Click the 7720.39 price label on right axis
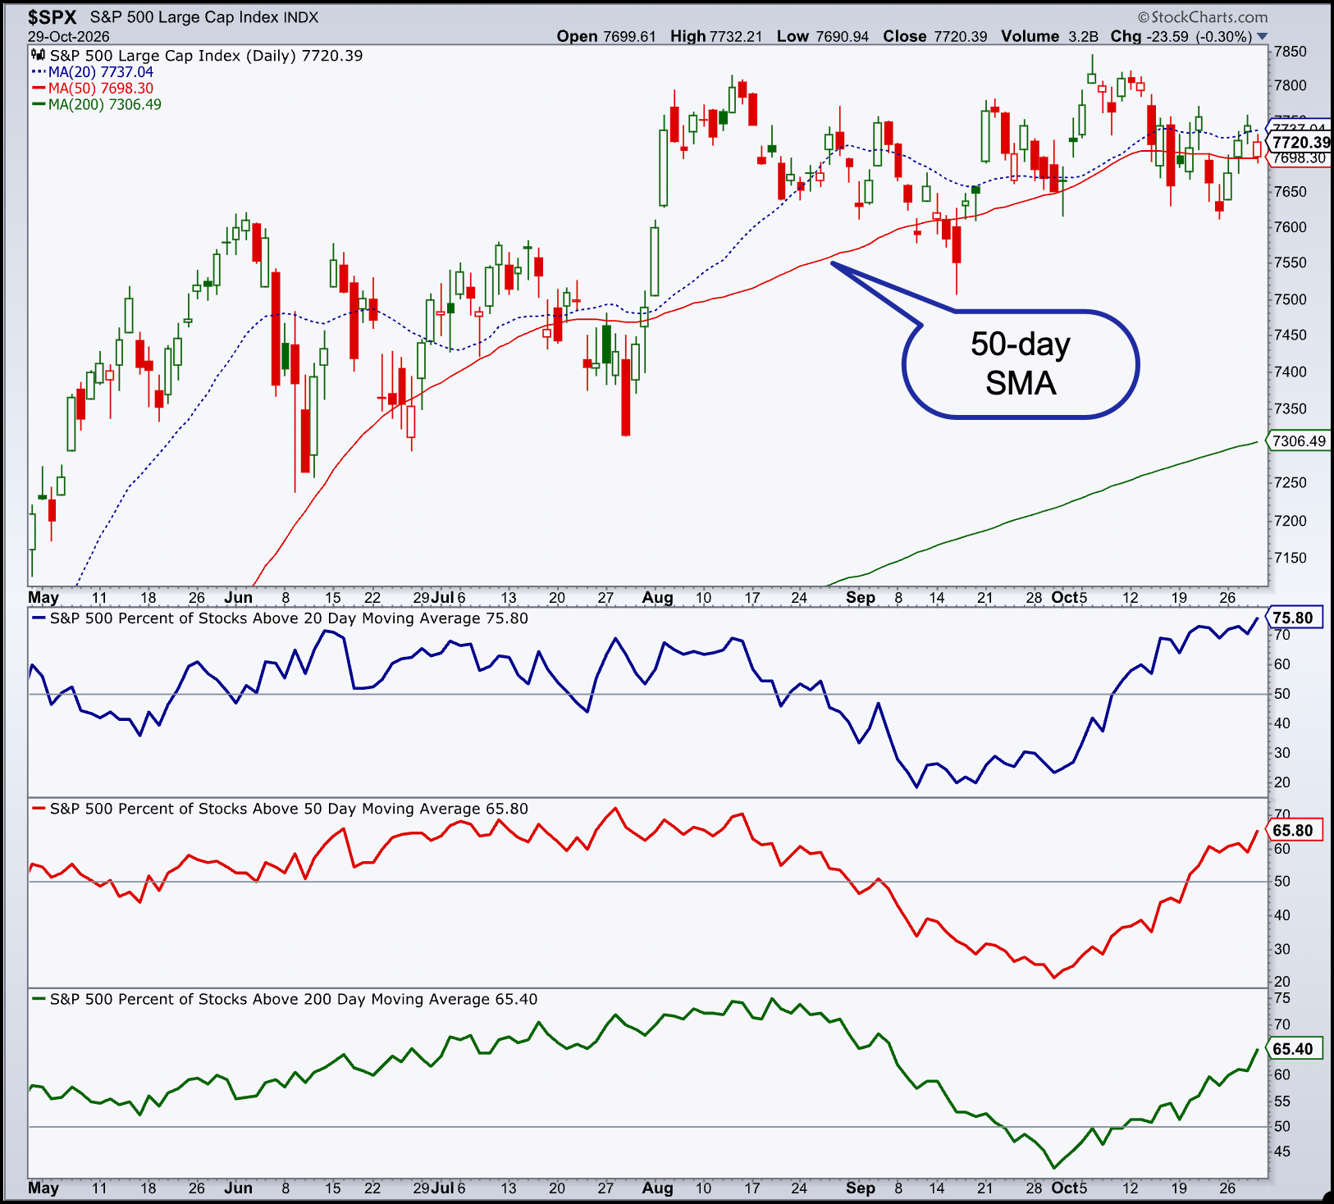 click(x=1300, y=143)
